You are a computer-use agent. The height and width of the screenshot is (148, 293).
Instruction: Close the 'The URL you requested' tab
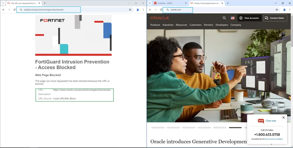(39, 3)
